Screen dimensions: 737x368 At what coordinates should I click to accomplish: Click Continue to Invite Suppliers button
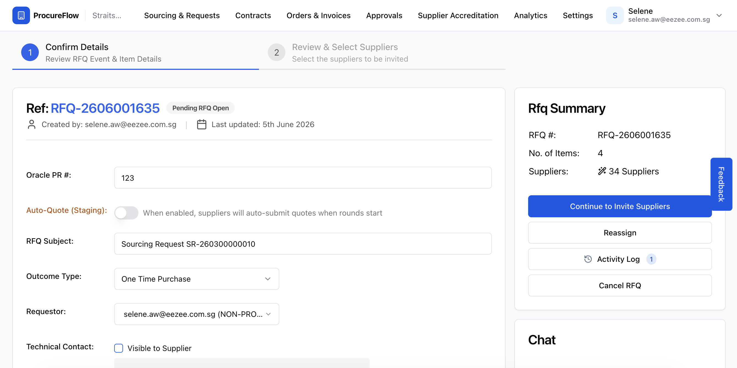(x=620, y=206)
